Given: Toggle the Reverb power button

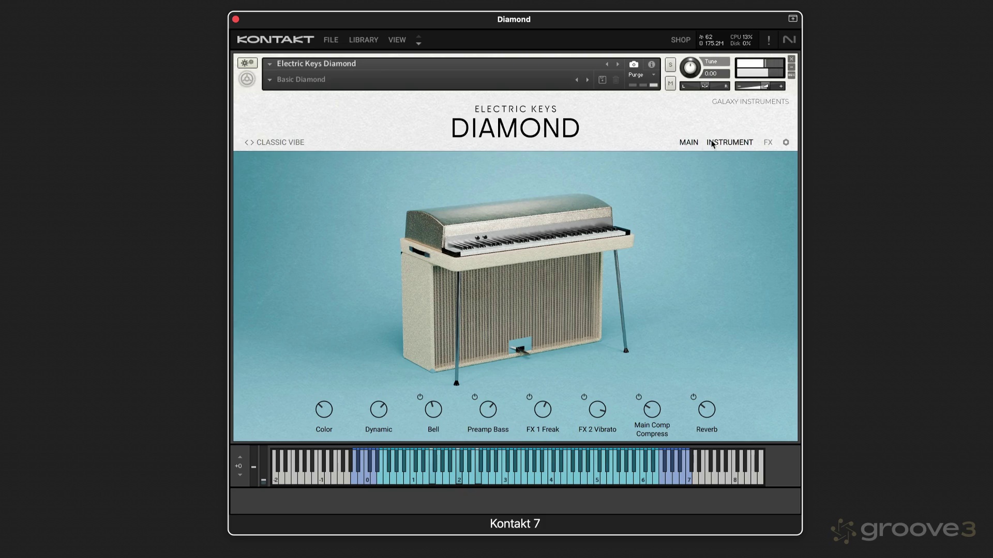Looking at the screenshot, I should [x=693, y=397].
